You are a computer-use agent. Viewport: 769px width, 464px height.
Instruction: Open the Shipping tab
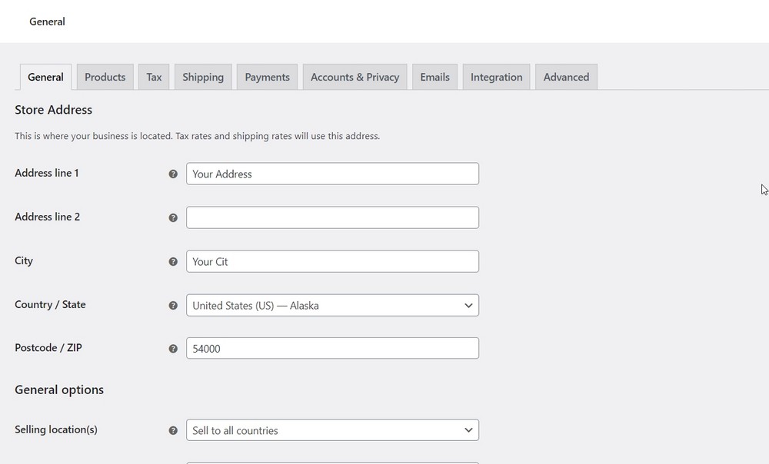click(203, 77)
